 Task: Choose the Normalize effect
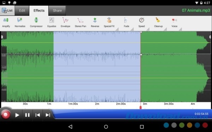pyautogui.click(x=20, y=23)
